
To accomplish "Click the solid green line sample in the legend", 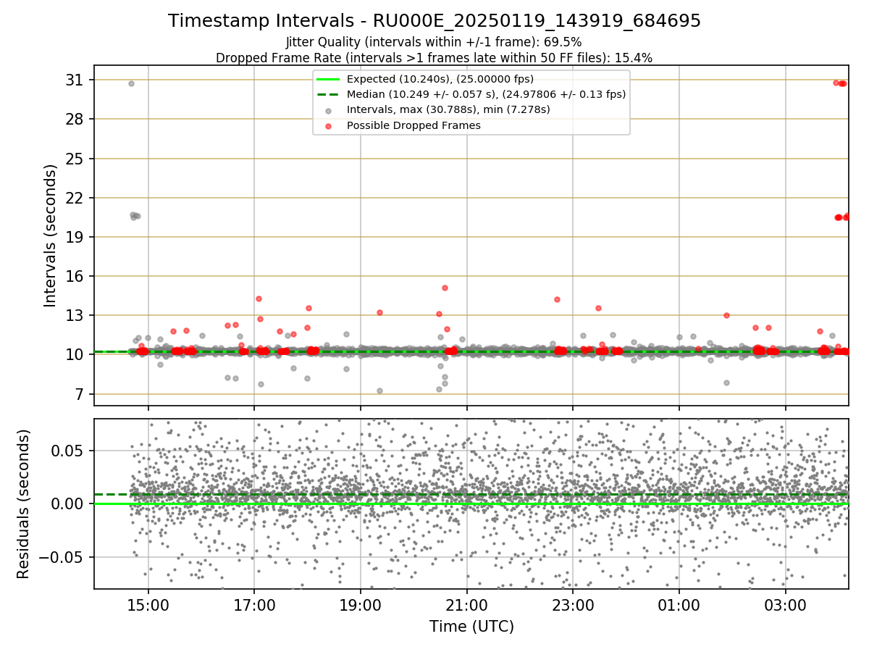I will [x=329, y=79].
